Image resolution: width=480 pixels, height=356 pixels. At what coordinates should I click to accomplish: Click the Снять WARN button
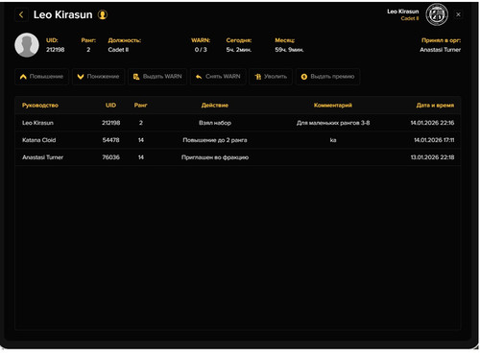[218, 77]
